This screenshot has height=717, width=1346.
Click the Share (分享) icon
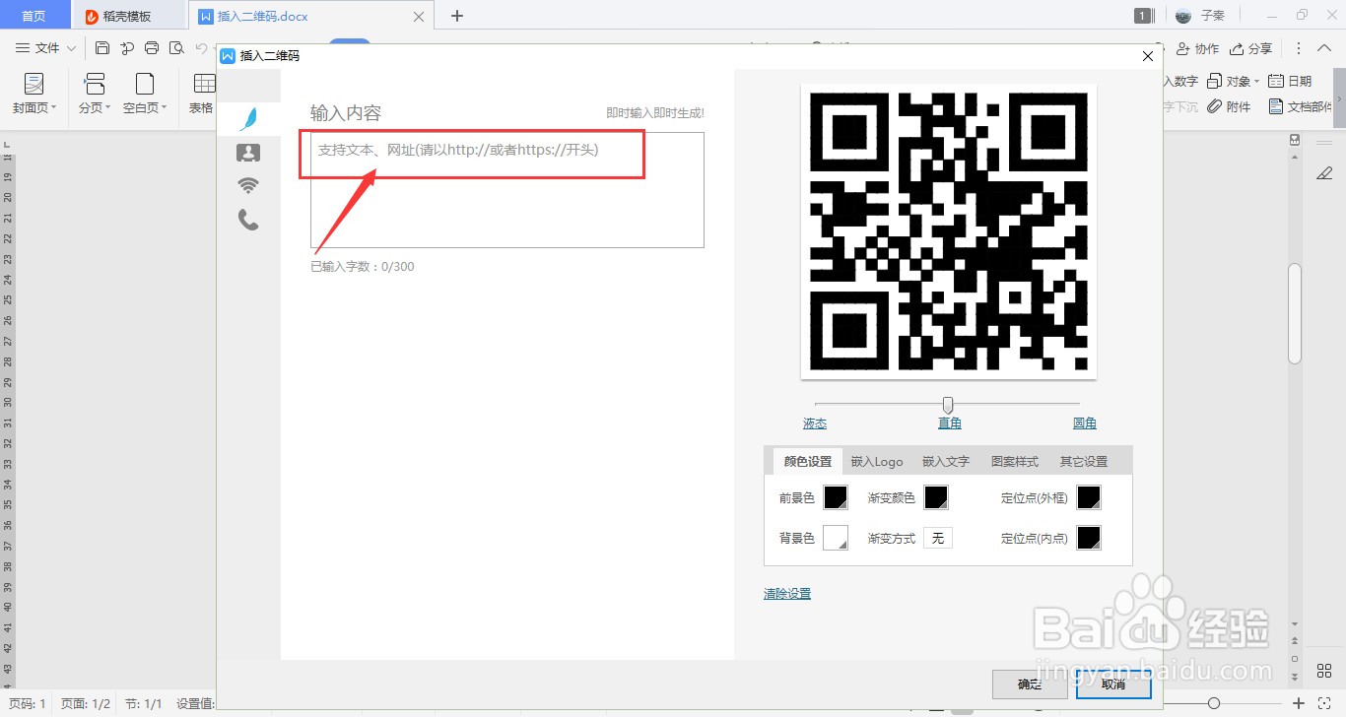coord(1250,48)
